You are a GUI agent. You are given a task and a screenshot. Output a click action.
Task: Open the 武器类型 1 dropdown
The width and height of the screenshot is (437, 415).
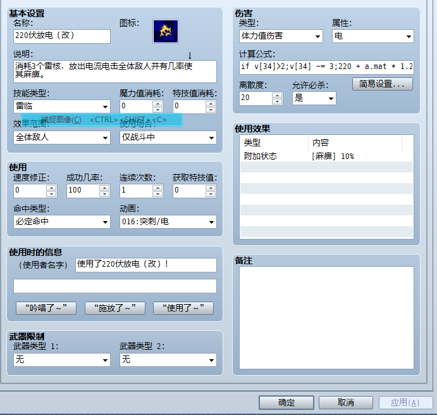point(62,360)
